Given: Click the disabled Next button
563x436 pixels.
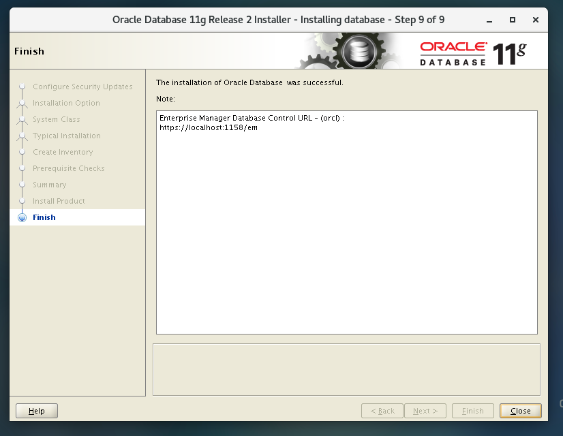Looking at the screenshot, I should click(425, 411).
